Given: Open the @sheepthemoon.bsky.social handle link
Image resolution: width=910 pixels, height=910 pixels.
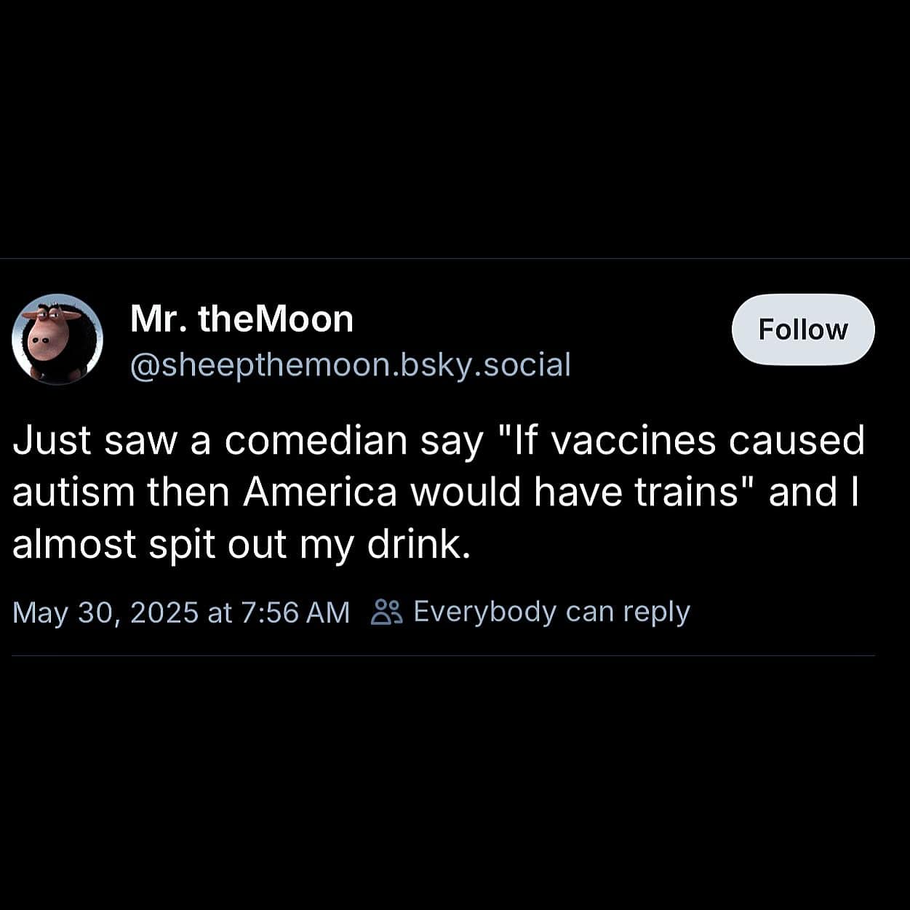Looking at the screenshot, I should point(350,364).
